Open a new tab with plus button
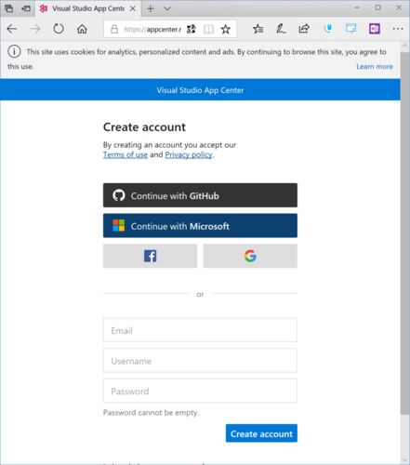 coord(151,8)
